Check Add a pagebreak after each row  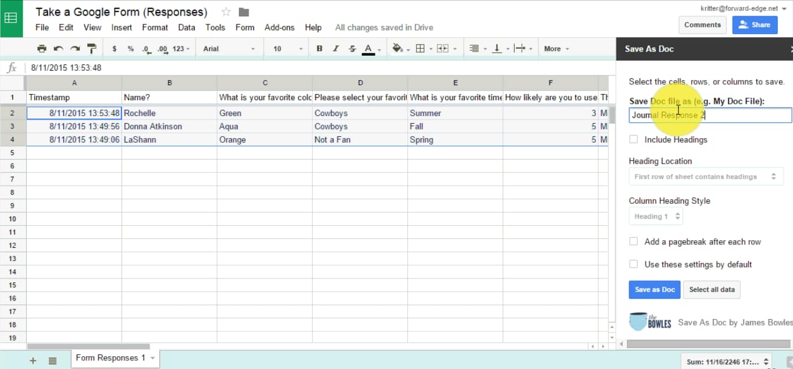tap(634, 241)
